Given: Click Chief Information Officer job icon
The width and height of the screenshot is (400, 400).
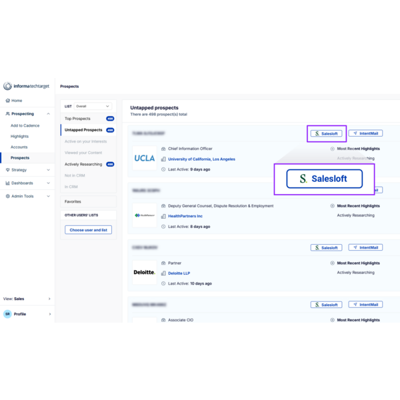Looking at the screenshot, I should 163,149.
